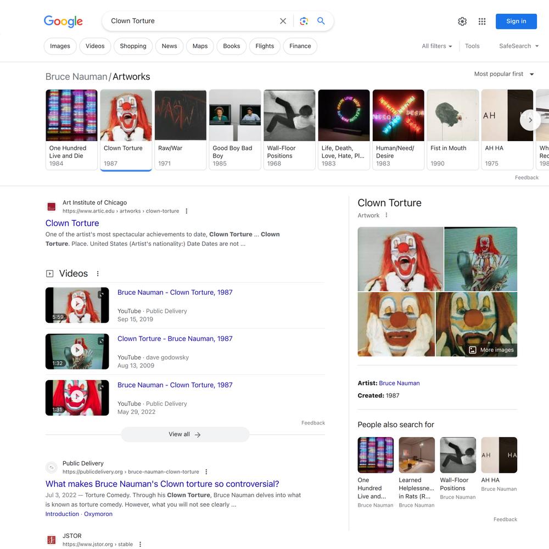The height and width of the screenshot is (549, 549).
Task: Click inside the Clown Torture search field
Action: tap(193, 21)
